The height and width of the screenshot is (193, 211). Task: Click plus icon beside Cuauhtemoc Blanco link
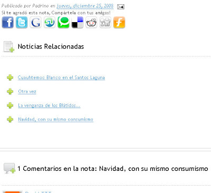pos(10,78)
